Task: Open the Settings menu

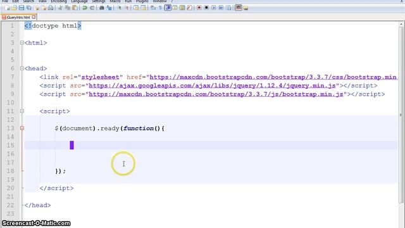Action: click(x=99, y=1)
